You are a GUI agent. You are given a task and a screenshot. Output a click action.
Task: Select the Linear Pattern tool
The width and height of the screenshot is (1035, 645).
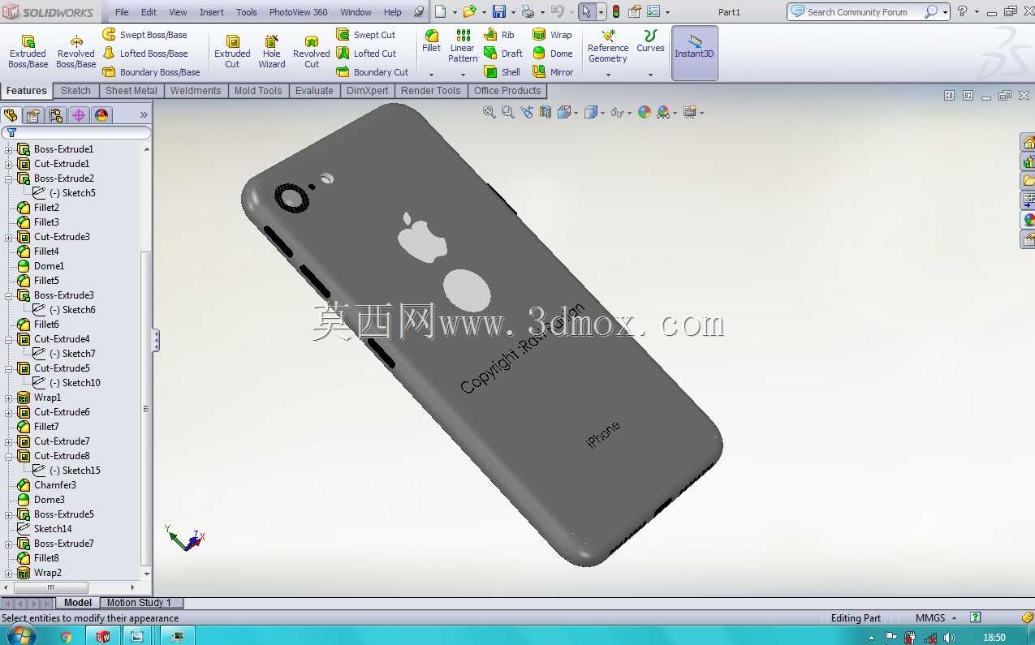pyautogui.click(x=463, y=45)
